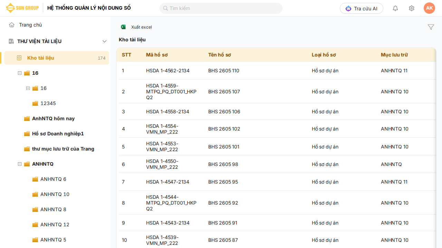
Task: Click the 174 count badge
Action: pos(102,58)
